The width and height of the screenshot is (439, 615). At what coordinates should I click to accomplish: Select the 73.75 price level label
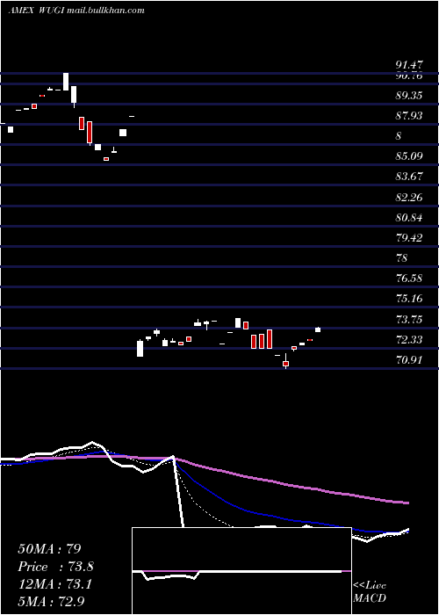(x=409, y=319)
